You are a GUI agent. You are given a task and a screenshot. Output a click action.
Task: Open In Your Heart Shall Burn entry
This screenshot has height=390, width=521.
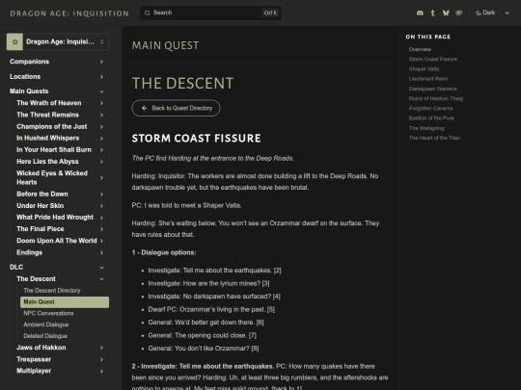click(x=54, y=149)
